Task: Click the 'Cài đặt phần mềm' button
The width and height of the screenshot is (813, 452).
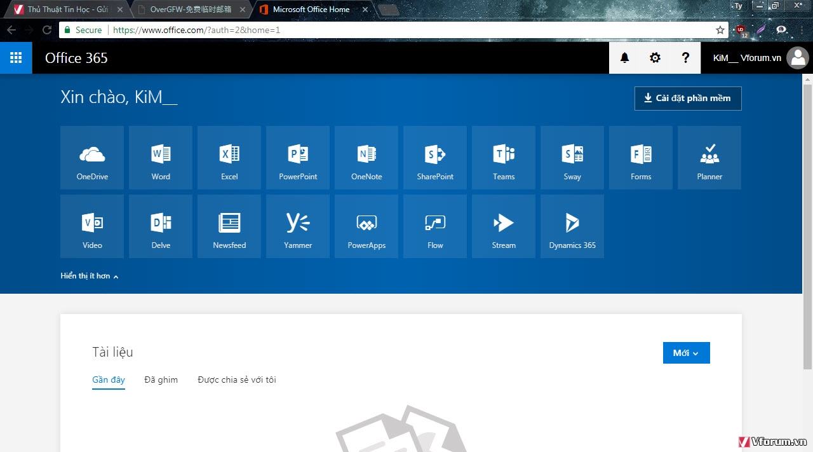Action: click(688, 99)
